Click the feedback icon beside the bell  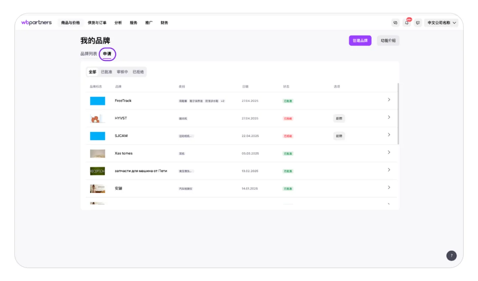pos(418,23)
